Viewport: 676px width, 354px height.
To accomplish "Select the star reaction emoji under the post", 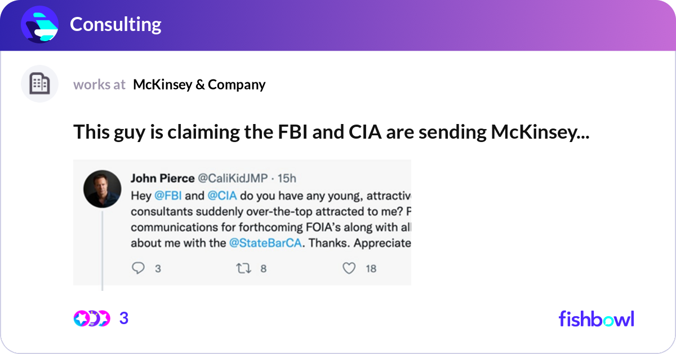I will click(80, 318).
